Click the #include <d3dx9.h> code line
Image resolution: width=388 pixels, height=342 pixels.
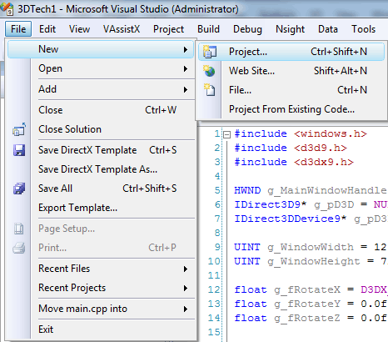(294, 162)
